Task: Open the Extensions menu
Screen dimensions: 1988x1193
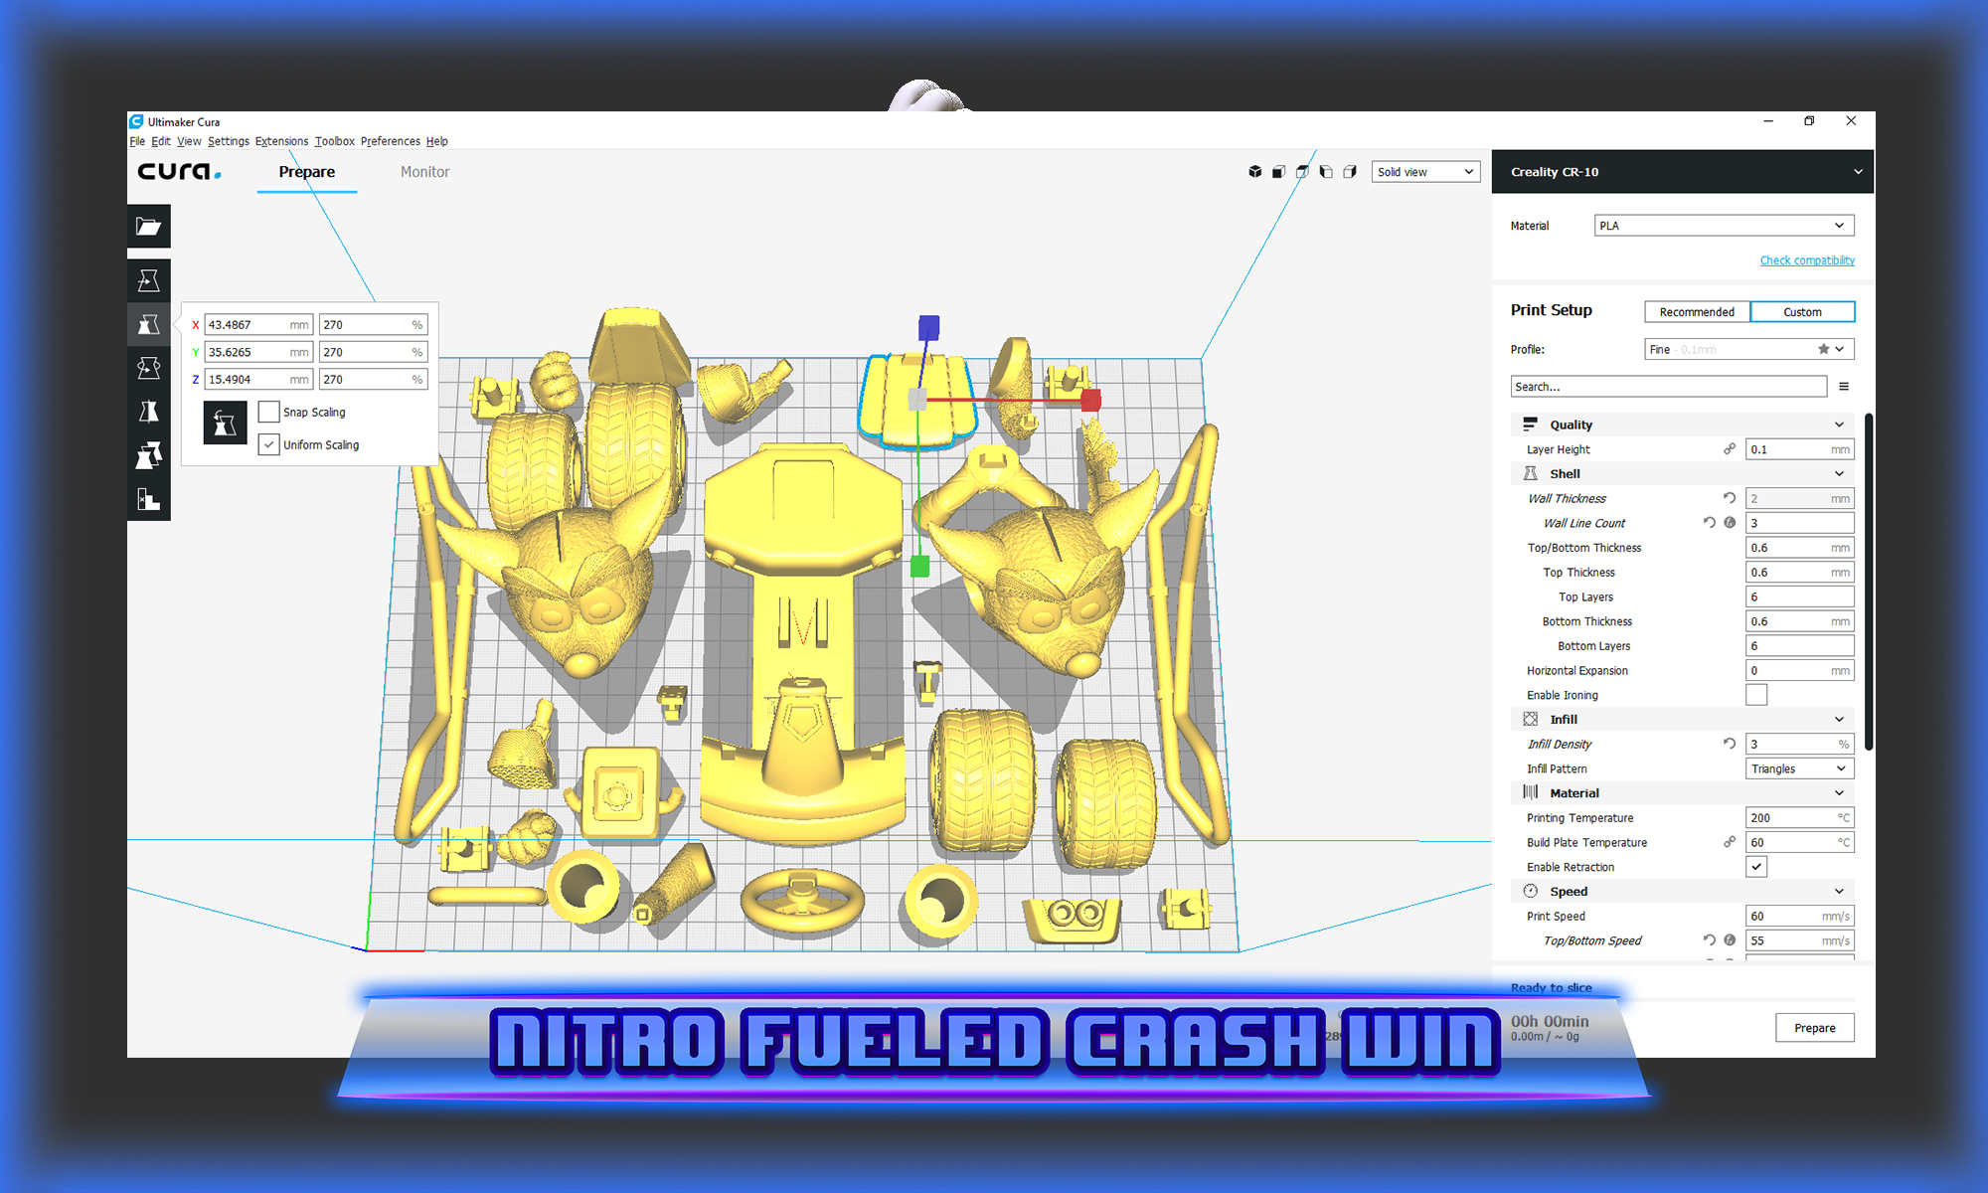Action: click(281, 141)
